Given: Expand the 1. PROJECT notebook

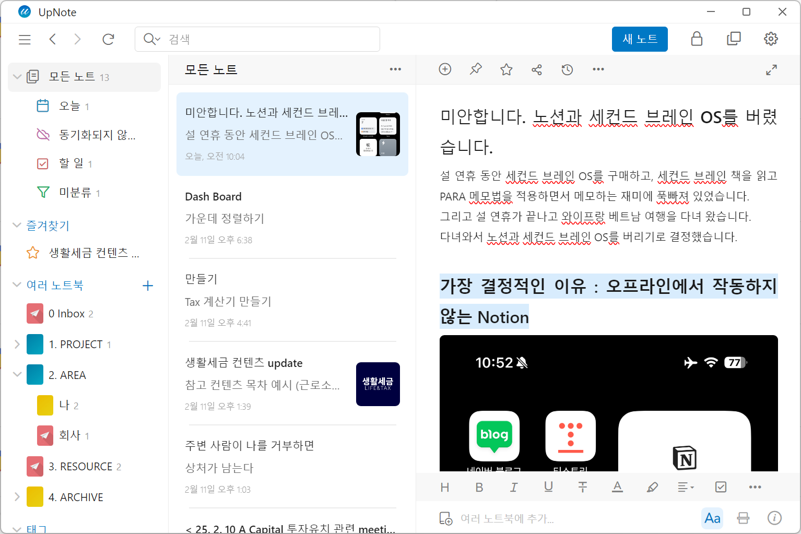Looking at the screenshot, I should [17, 344].
